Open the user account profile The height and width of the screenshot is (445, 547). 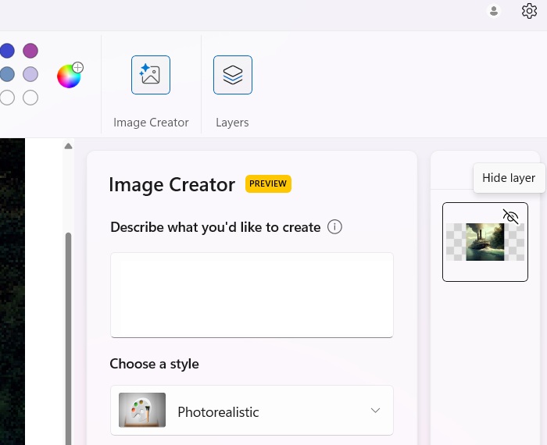pos(494,11)
